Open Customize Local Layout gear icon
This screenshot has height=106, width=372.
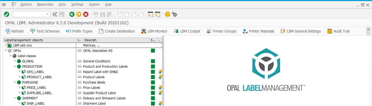[x=175, y=14]
